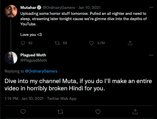Retweet the Plagued Moth reply

60,112
